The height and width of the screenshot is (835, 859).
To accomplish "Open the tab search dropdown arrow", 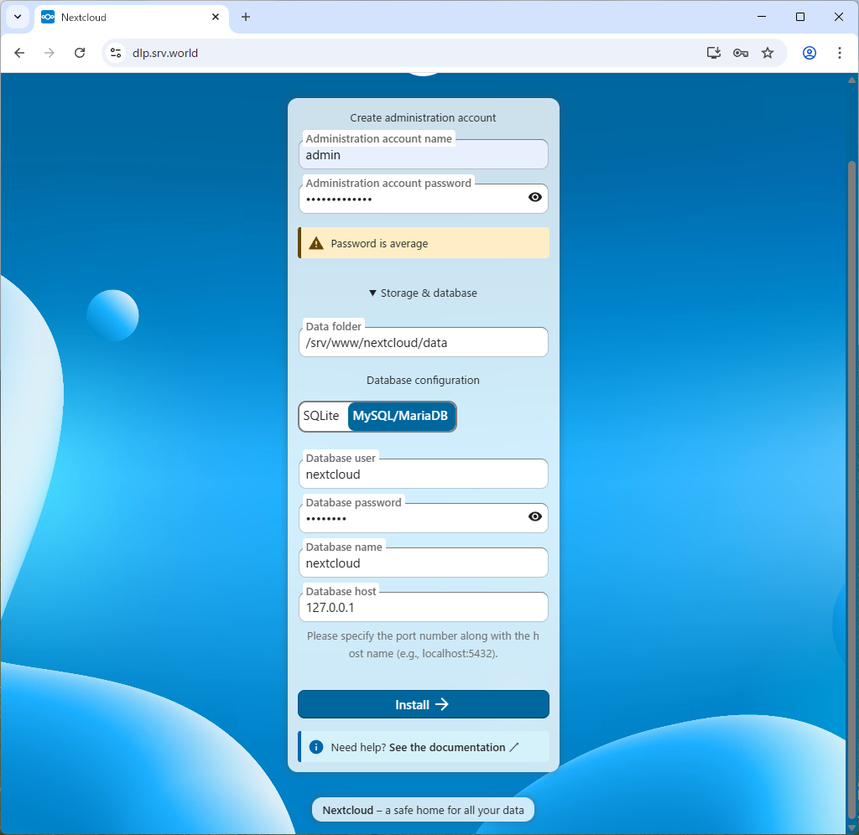I will pos(18,17).
